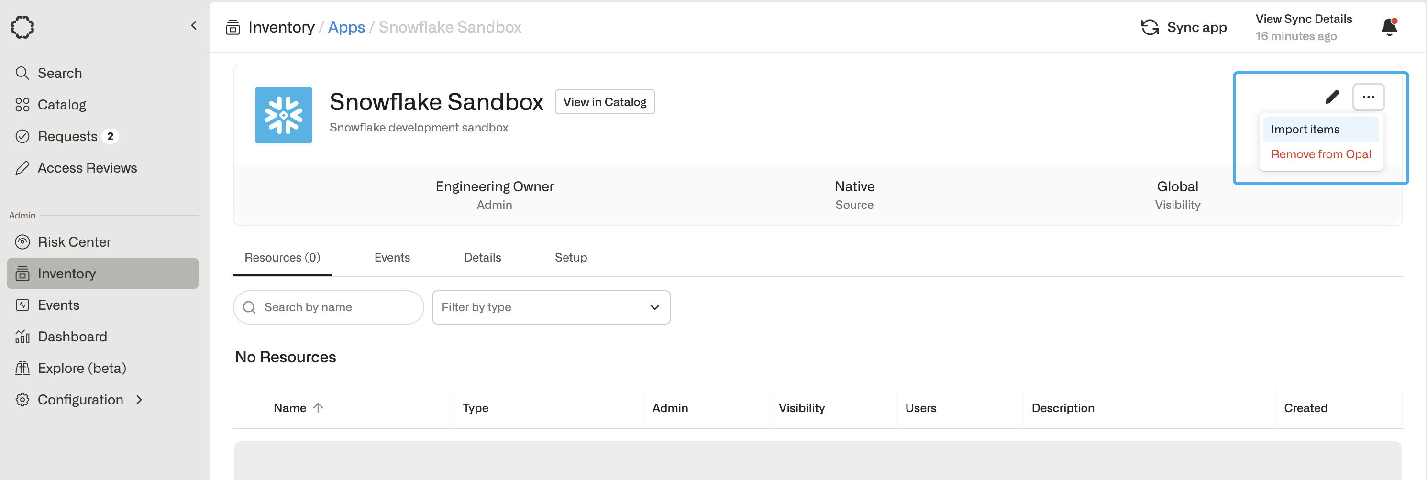This screenshot has height=480, width=1427.
Task: Click the Inventory icon in the sidebar
Action: pos(22,273)
